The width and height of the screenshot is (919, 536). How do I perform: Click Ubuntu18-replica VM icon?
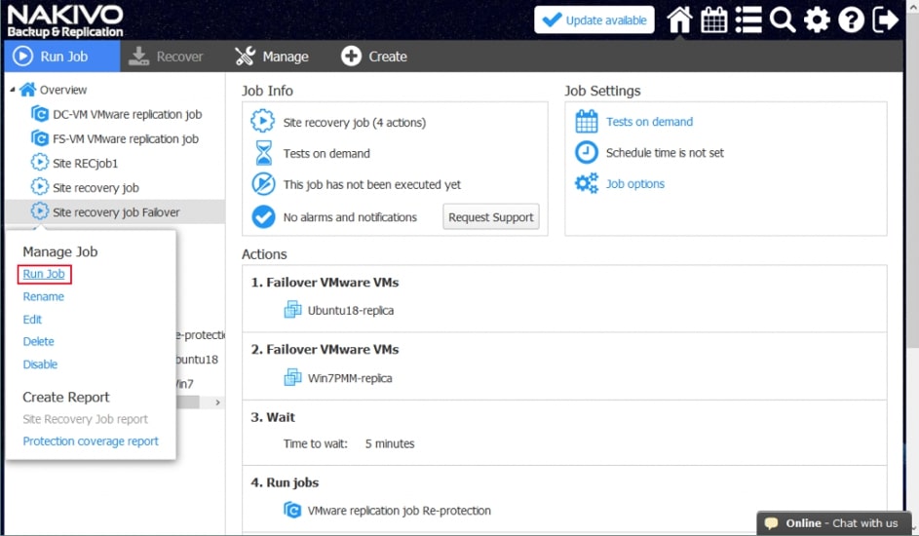coord(292,310)
